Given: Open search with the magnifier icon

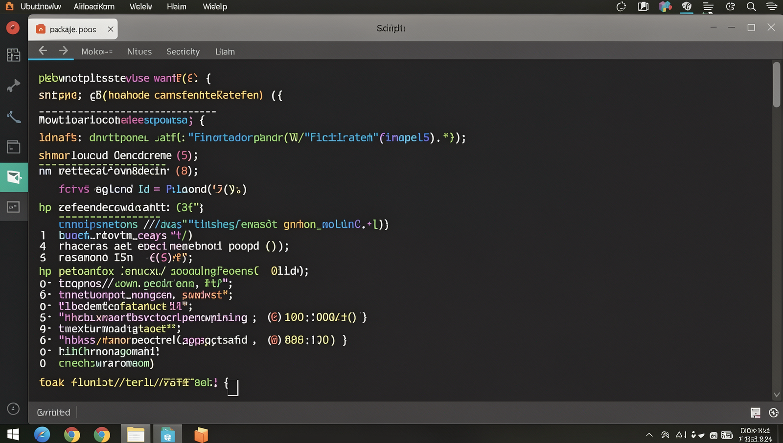Looking at the screenshot, I should coord(751,7).
